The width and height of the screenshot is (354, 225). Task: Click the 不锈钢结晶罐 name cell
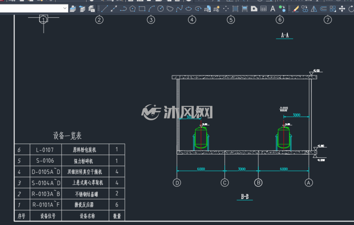[x=86, y=194]
